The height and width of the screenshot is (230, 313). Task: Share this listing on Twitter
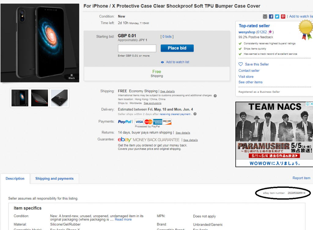(277, 16)
